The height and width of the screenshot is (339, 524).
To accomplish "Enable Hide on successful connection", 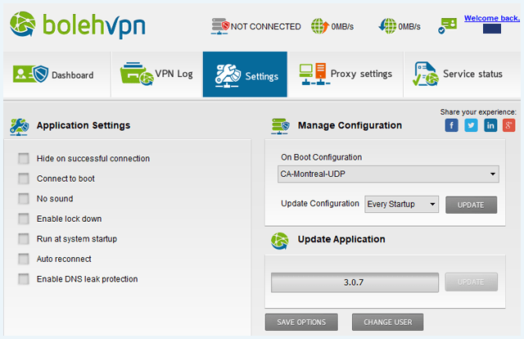I will pos(24,159).
